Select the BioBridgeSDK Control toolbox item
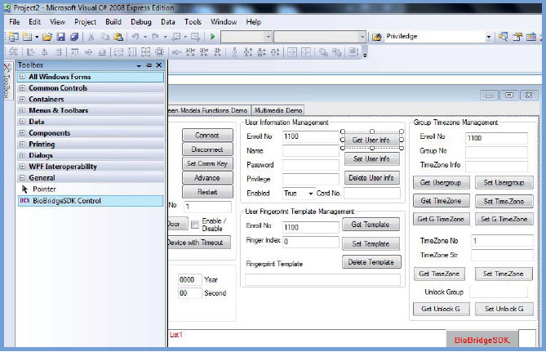This screenshot has height=352, width=546. 91,201
